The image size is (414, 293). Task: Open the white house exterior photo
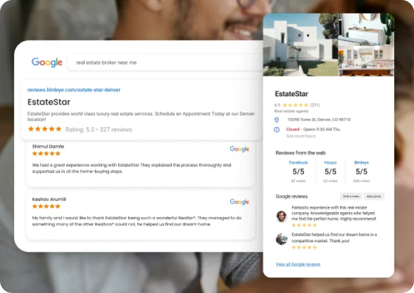pos(300,45)
